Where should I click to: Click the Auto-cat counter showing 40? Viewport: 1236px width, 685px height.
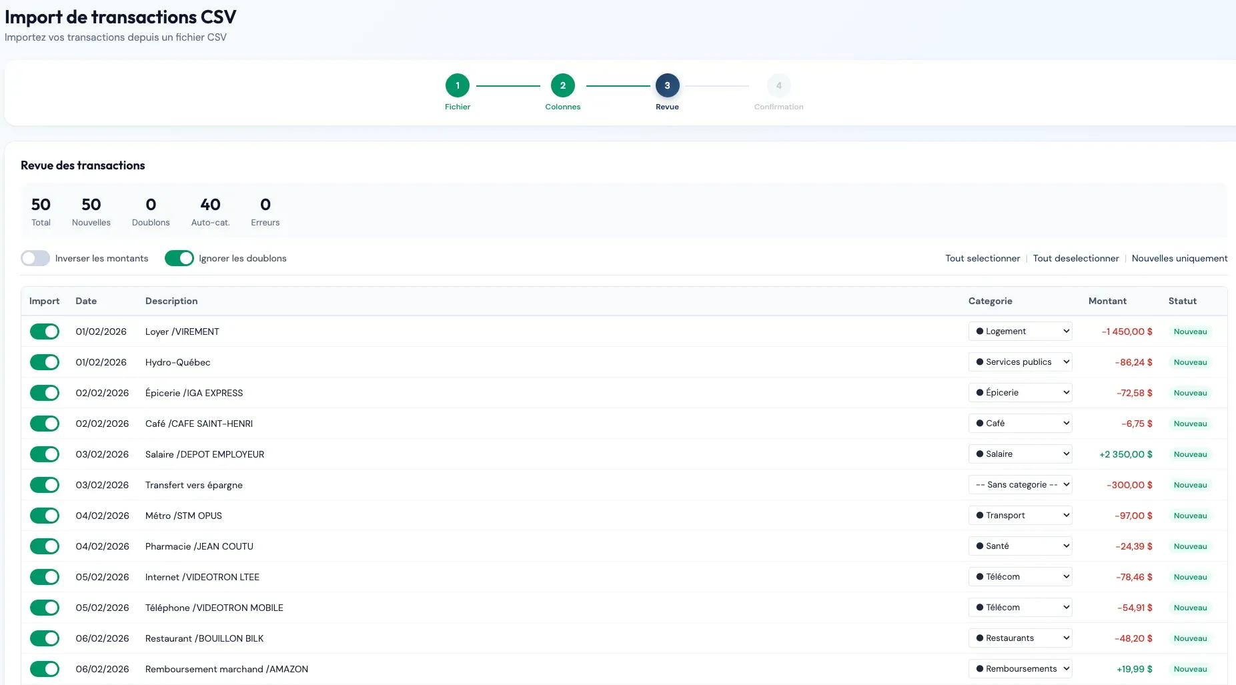(x=210, y=210)
